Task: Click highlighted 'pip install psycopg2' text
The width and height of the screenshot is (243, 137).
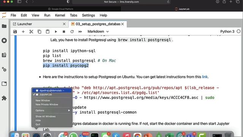Action: 66,65
